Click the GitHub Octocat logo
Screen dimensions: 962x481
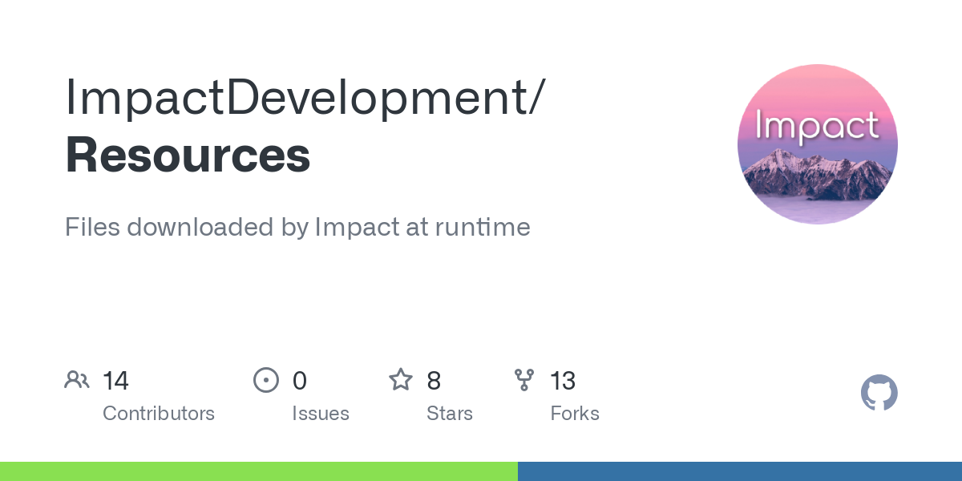click(x=879, y=393)
